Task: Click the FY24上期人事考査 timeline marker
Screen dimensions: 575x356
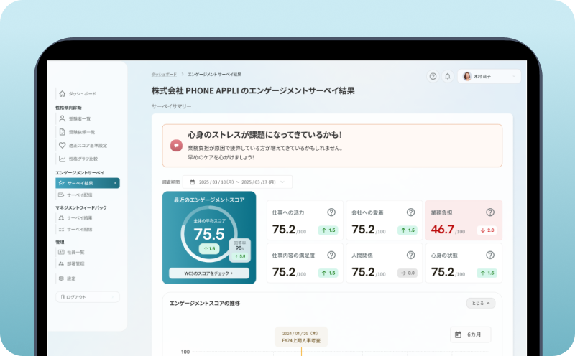Action: coord(301,337)
